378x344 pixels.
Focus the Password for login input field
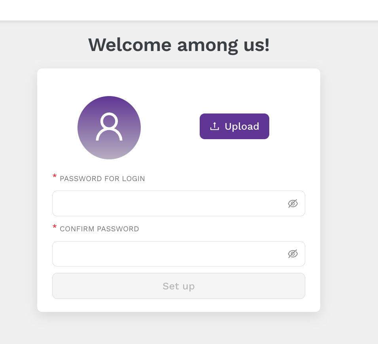[179, 204]
